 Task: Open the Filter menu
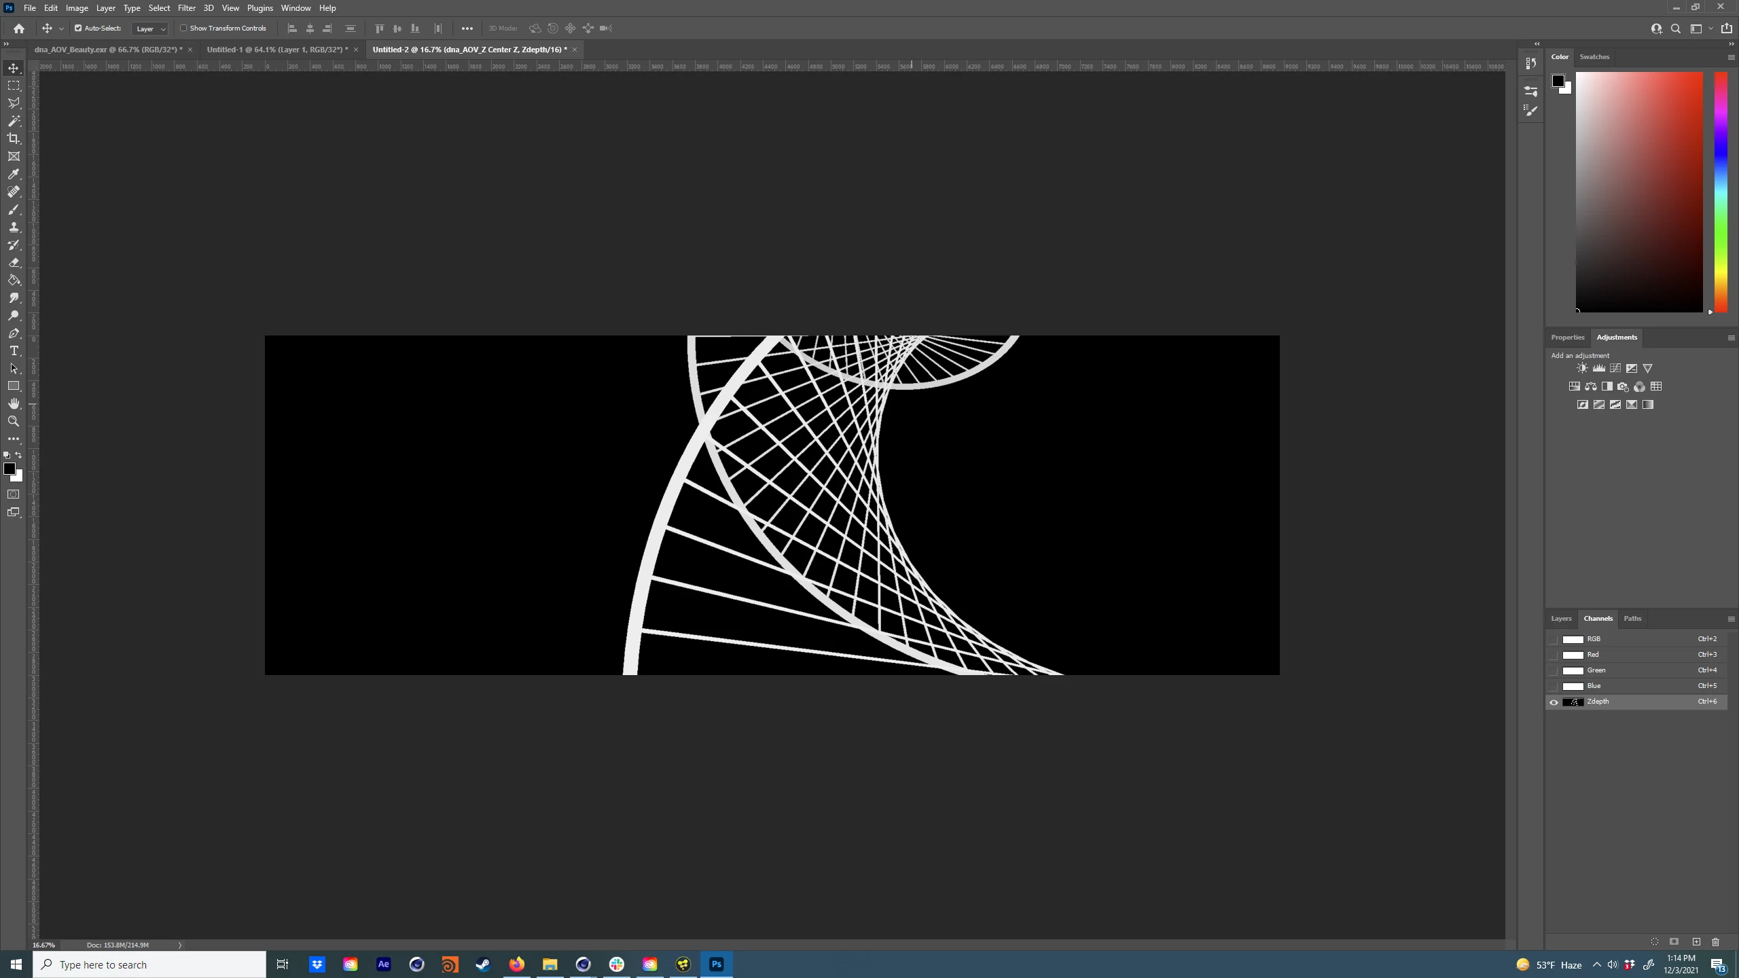[x=186, y=8]
